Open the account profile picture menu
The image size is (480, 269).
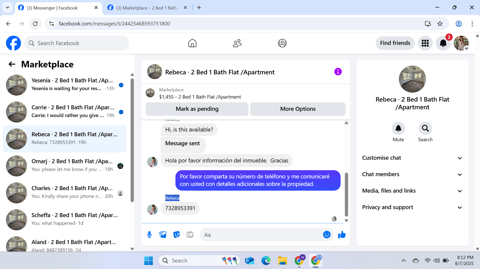461,43
